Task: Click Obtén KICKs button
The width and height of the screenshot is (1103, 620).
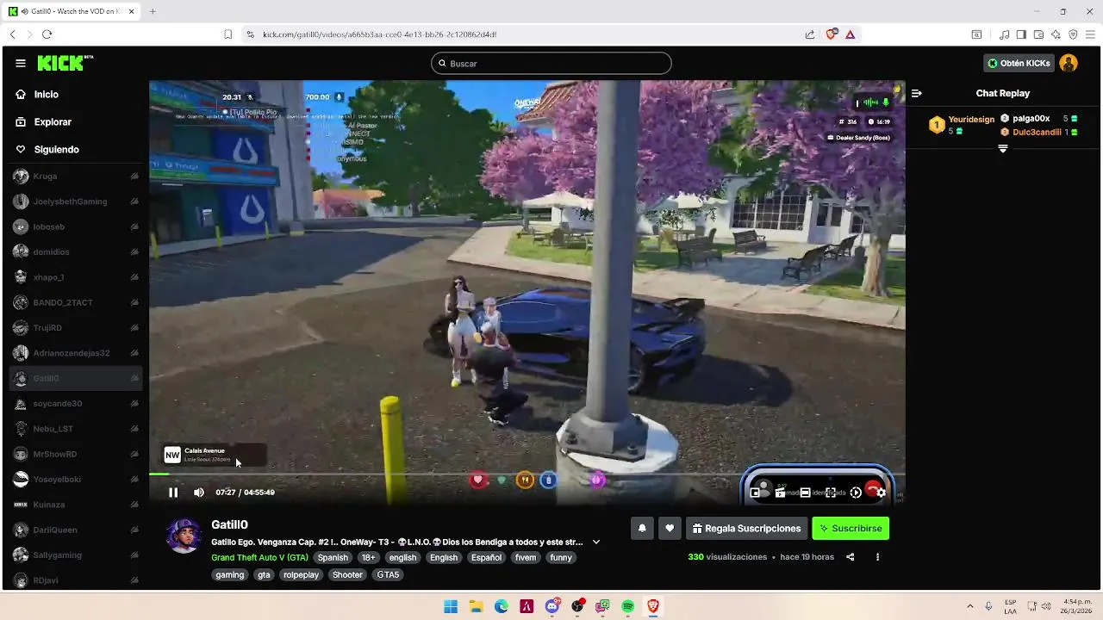Action: (1019, 63)
